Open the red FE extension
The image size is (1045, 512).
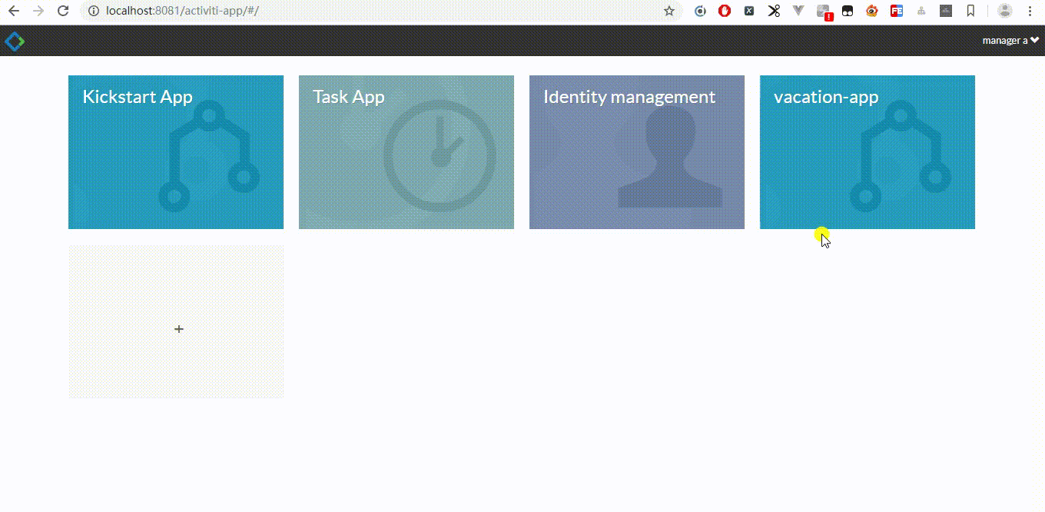(x=897, y=11)
